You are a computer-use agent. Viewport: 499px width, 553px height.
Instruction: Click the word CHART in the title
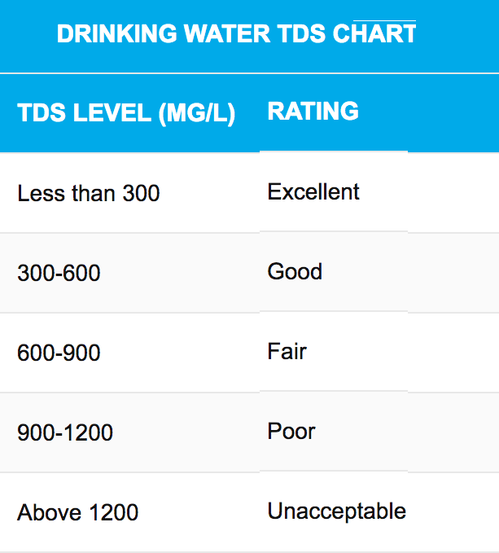click(x=374, y=34)
